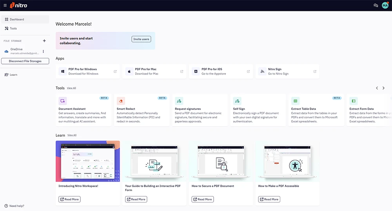392x211 pixels.
Task: Open the chat messages icon in header
Action: pos(376,5)
